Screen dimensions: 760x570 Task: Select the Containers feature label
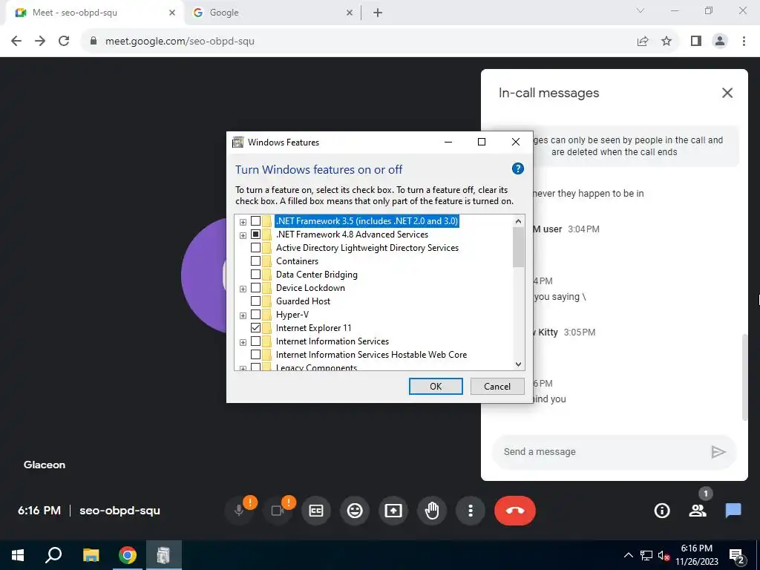(297, 261)
